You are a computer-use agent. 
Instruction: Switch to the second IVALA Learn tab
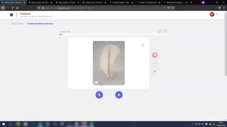tap(40, 3)
